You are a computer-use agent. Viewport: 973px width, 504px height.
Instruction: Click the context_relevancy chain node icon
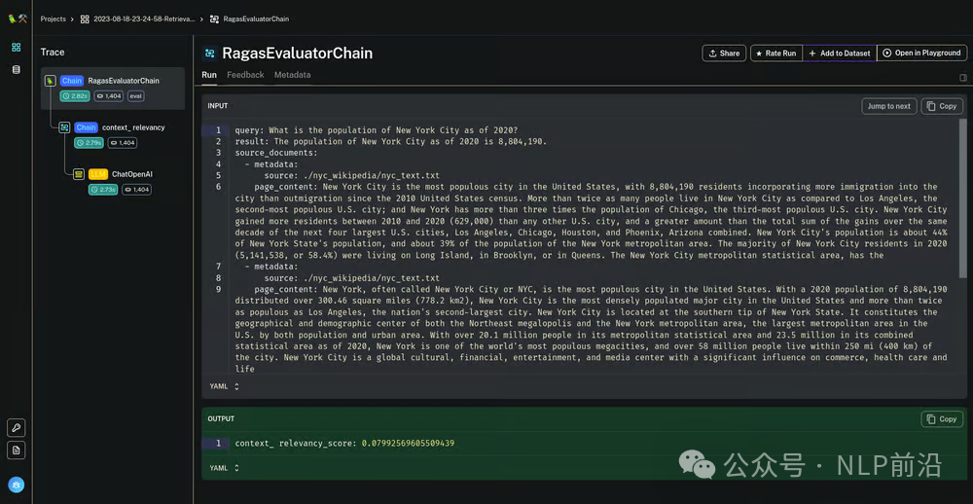[x=64, y=127]
